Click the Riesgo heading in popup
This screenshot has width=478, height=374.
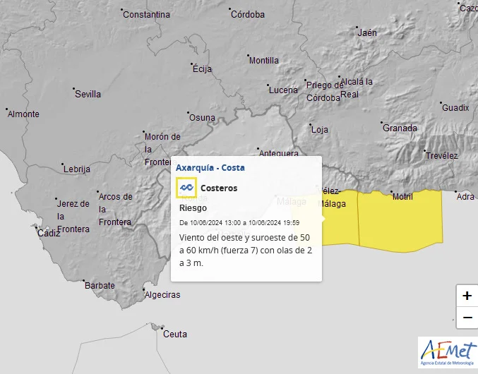(x=193, y=208)
